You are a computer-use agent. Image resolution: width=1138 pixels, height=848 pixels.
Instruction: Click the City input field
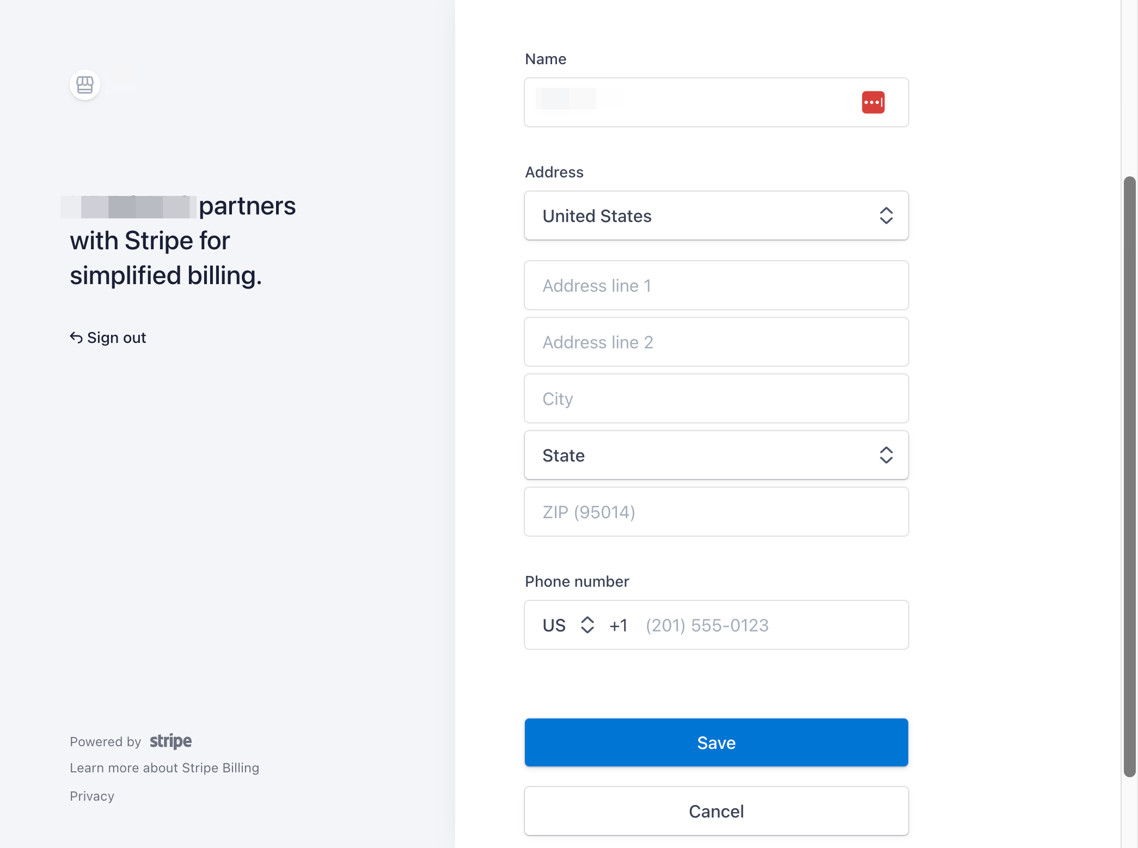[716, 398]
